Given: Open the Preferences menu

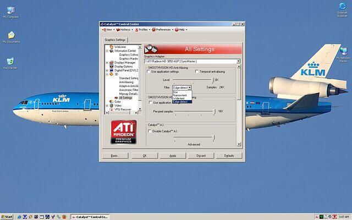Looking at the screenshot, I should [x=163, y=30].
